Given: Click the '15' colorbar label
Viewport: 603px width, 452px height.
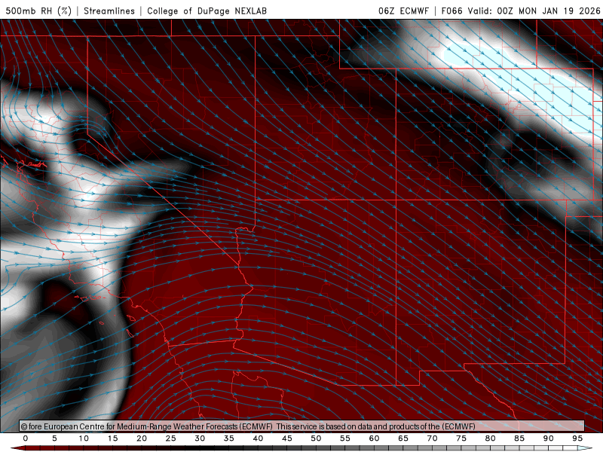Looking at the screenshot, I should pyautogui.click(x=112, y=438).
